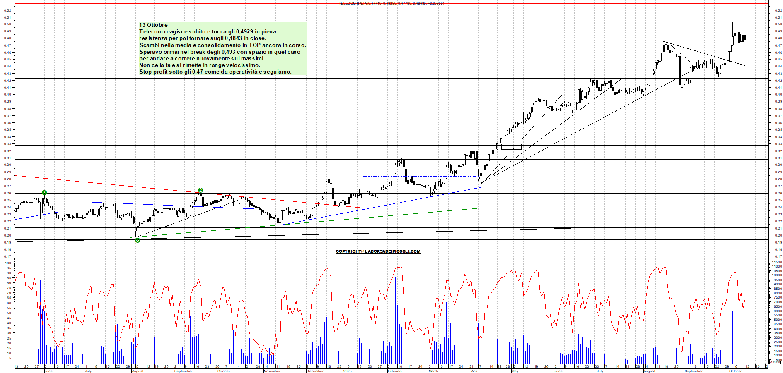Click the April label on the time axis
Viewport: 783px width, 373px height.
475,371
